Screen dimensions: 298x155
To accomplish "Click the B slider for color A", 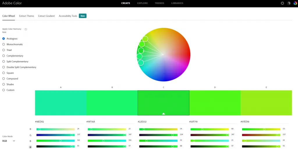I will (56, 141).
